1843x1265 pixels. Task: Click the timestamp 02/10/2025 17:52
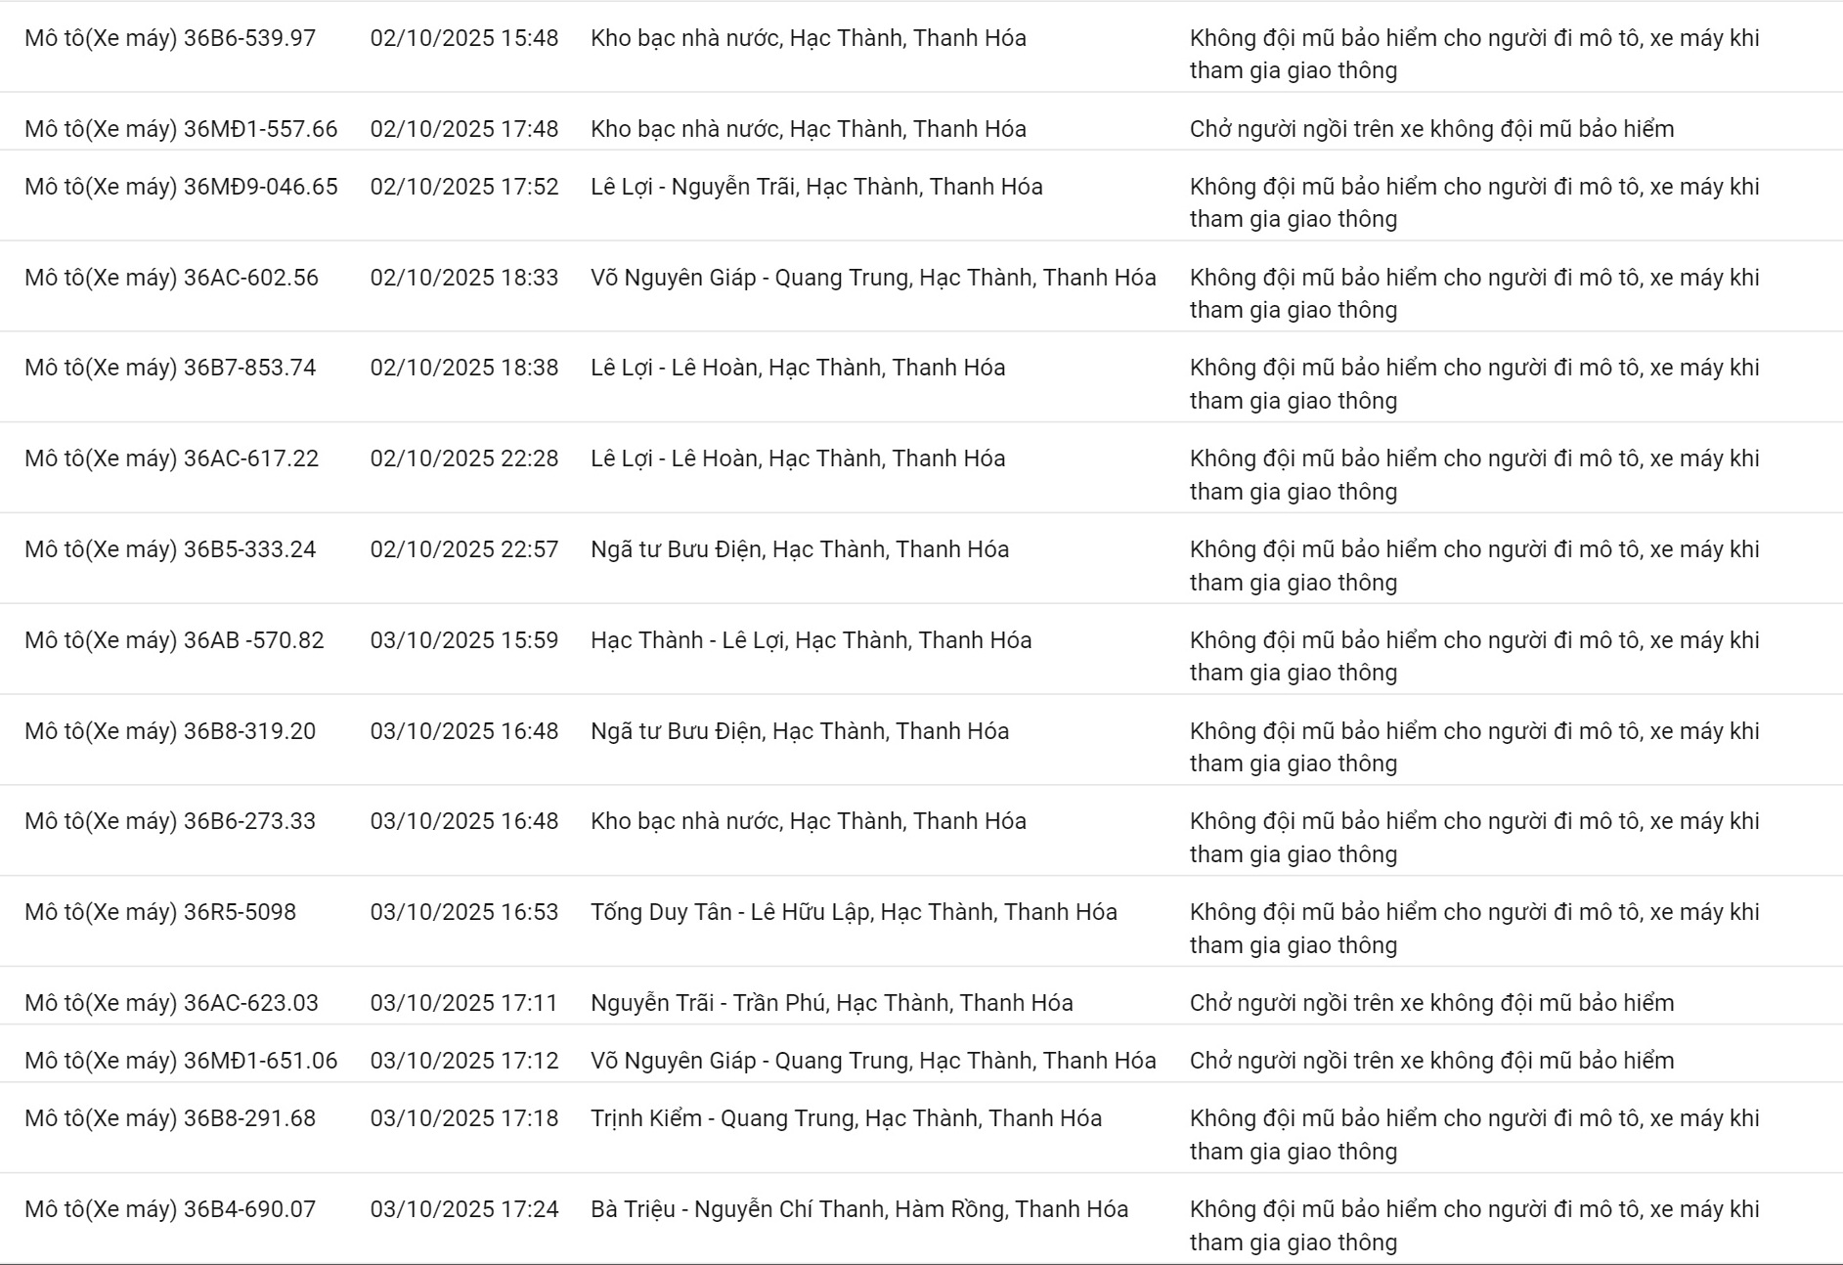pyautogui.click(x=464, y=187)
